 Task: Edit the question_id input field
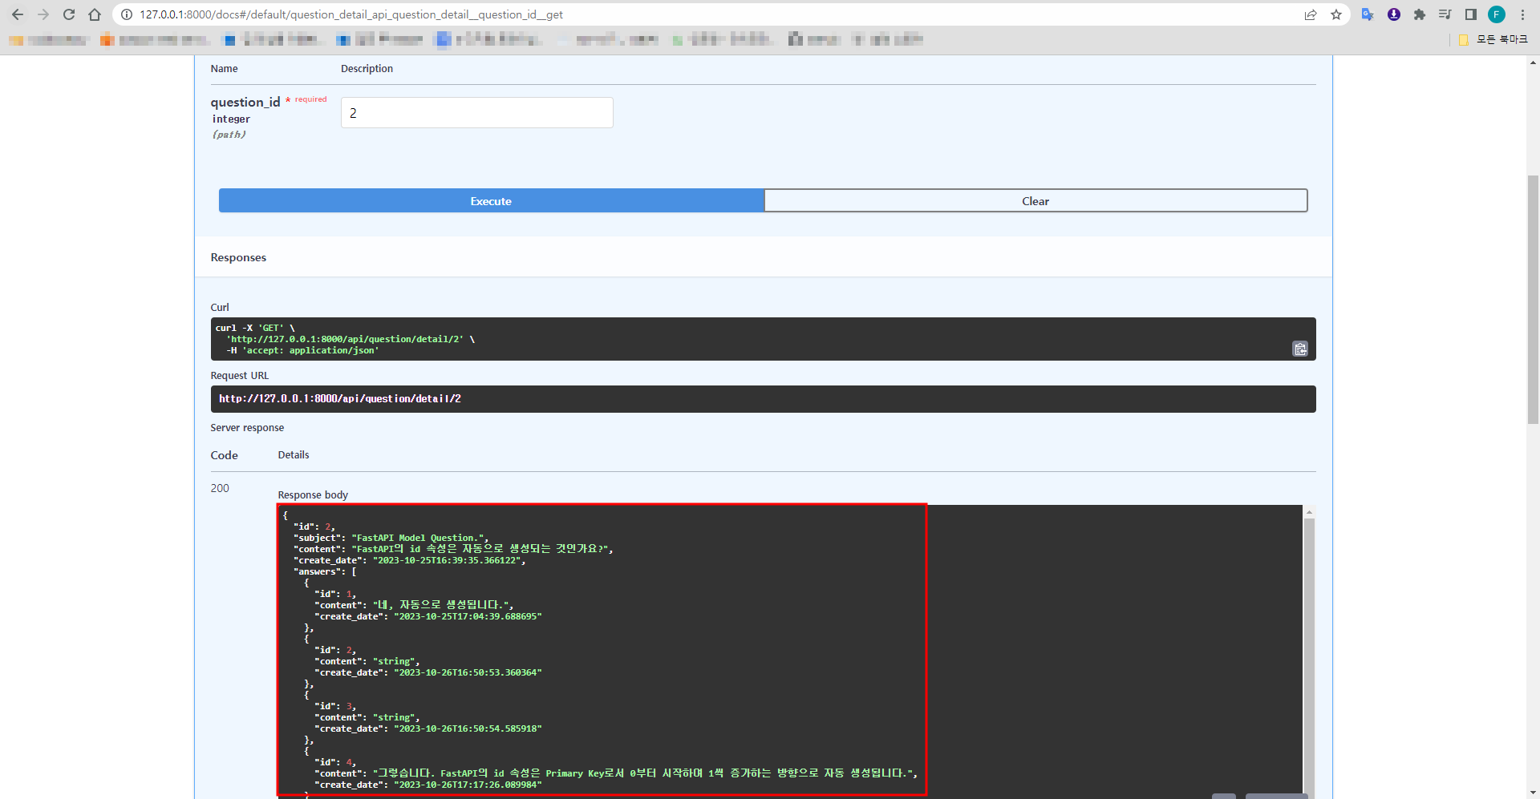477,113
